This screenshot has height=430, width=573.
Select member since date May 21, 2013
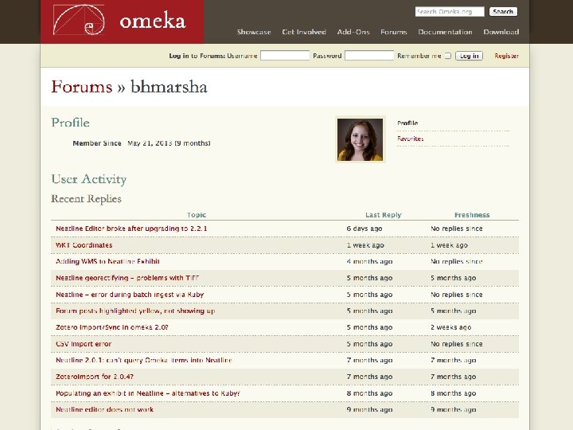pyautogui.click(x=150, y=143)
